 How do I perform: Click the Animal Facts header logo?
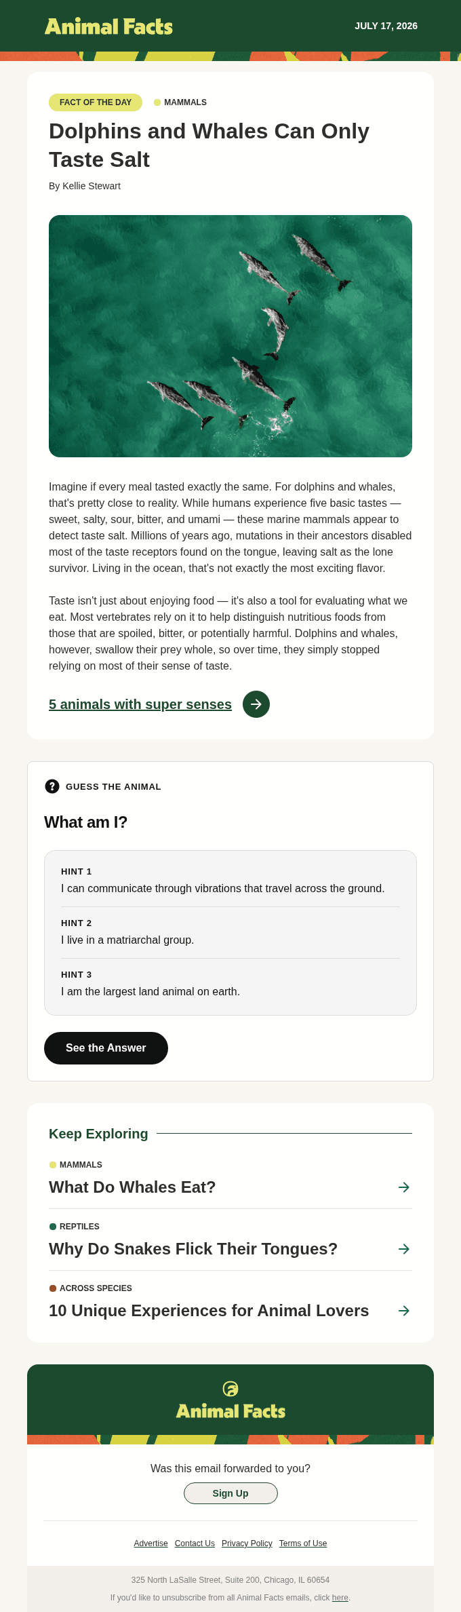(108, 26)
